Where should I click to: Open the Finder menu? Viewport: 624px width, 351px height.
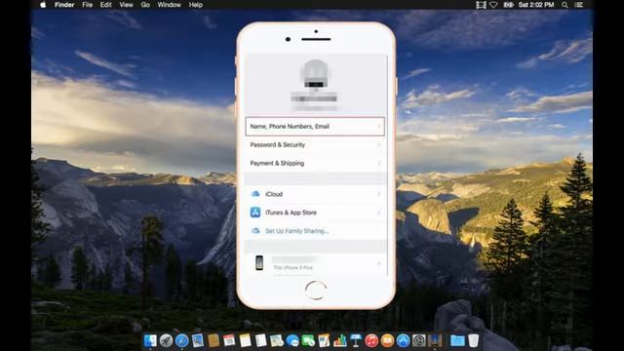point(64,5)
